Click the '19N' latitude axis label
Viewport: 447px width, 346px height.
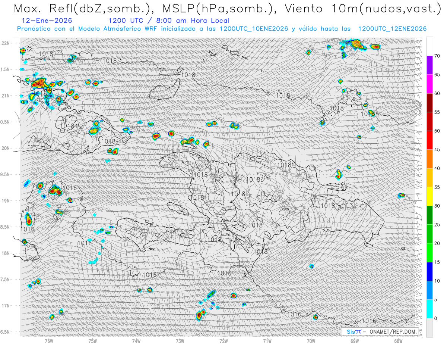(x=6, y=201)
